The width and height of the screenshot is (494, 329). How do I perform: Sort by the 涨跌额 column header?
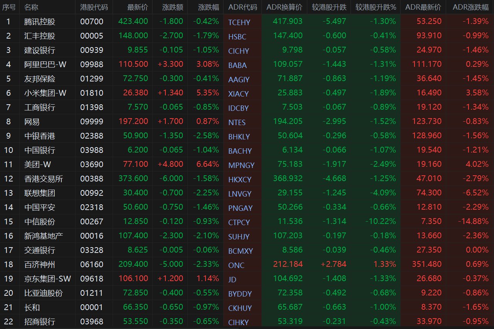tap(173, 7)
